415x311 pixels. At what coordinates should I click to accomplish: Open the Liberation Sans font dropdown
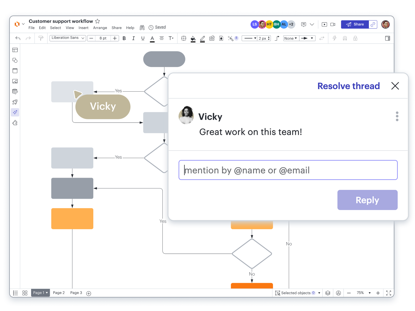(x=68, y=38)
